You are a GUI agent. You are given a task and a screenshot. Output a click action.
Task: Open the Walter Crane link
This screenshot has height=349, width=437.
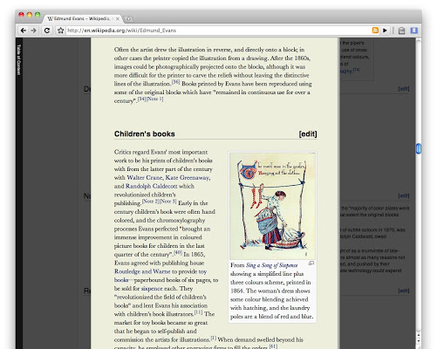145,177
